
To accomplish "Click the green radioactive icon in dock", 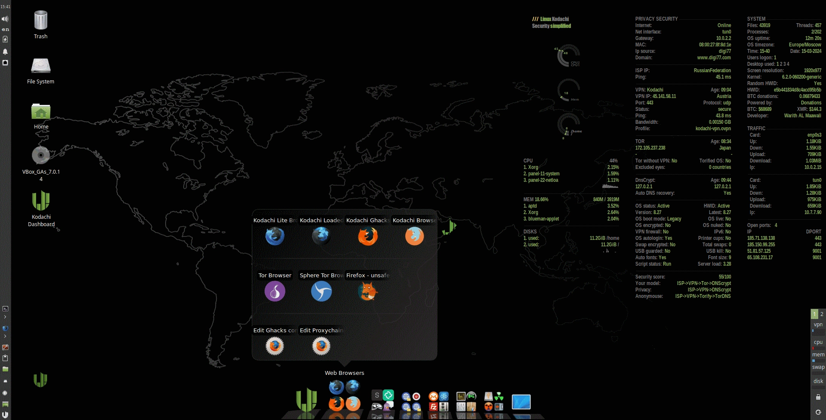I will click(499, 396).
